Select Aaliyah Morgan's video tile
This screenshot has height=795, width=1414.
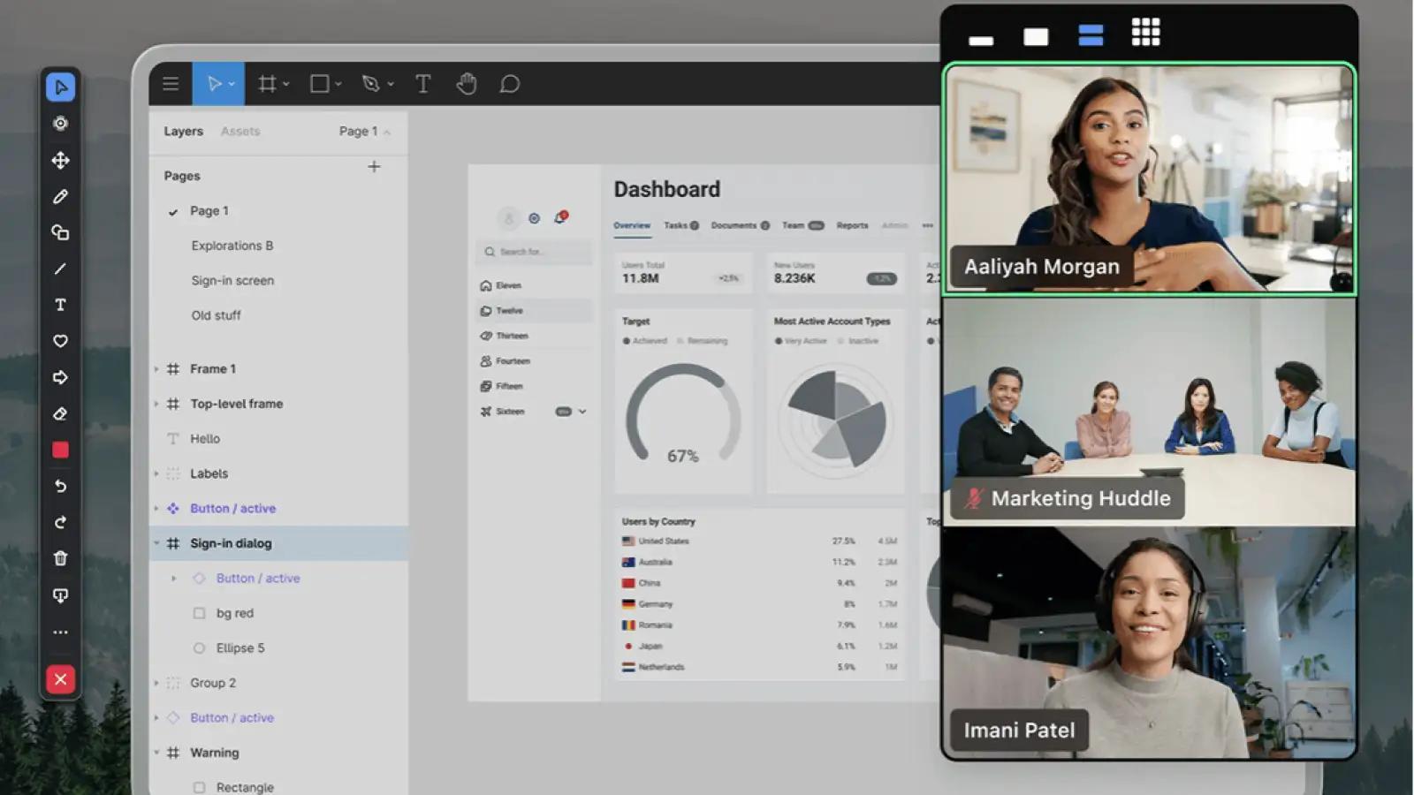click(x=1149, y=178)
